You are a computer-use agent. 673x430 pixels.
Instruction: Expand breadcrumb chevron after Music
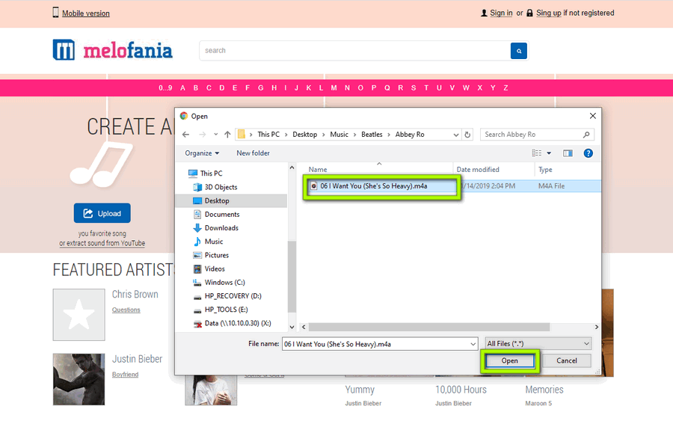pyautogui.click(x=354, y=135)
